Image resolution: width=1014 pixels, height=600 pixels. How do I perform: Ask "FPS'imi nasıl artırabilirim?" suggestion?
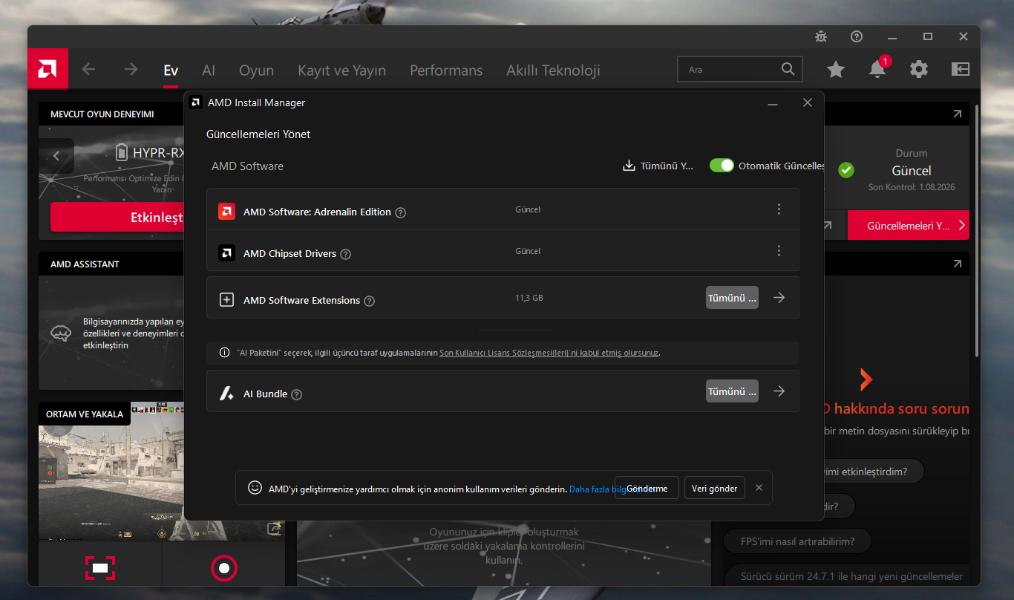click(797, 541)
